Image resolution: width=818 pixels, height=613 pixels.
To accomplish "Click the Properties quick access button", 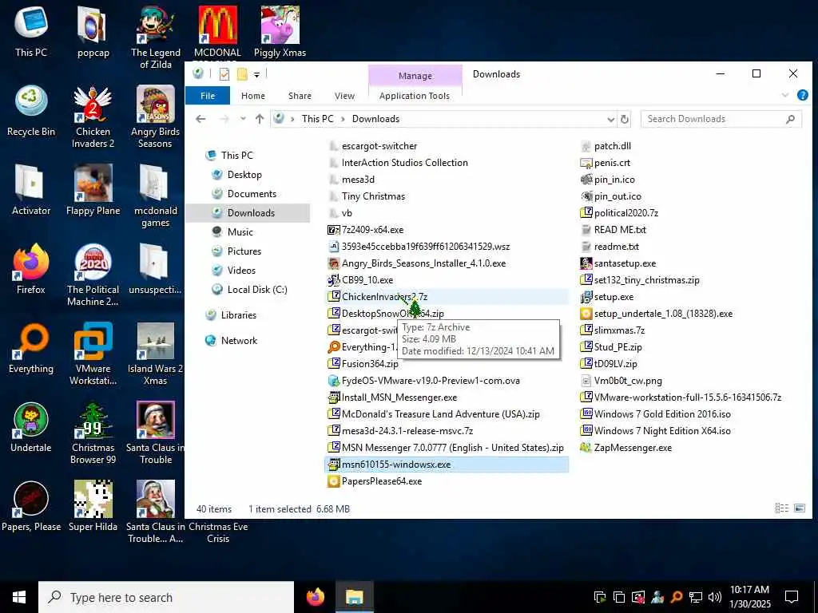I will point(224,74).
